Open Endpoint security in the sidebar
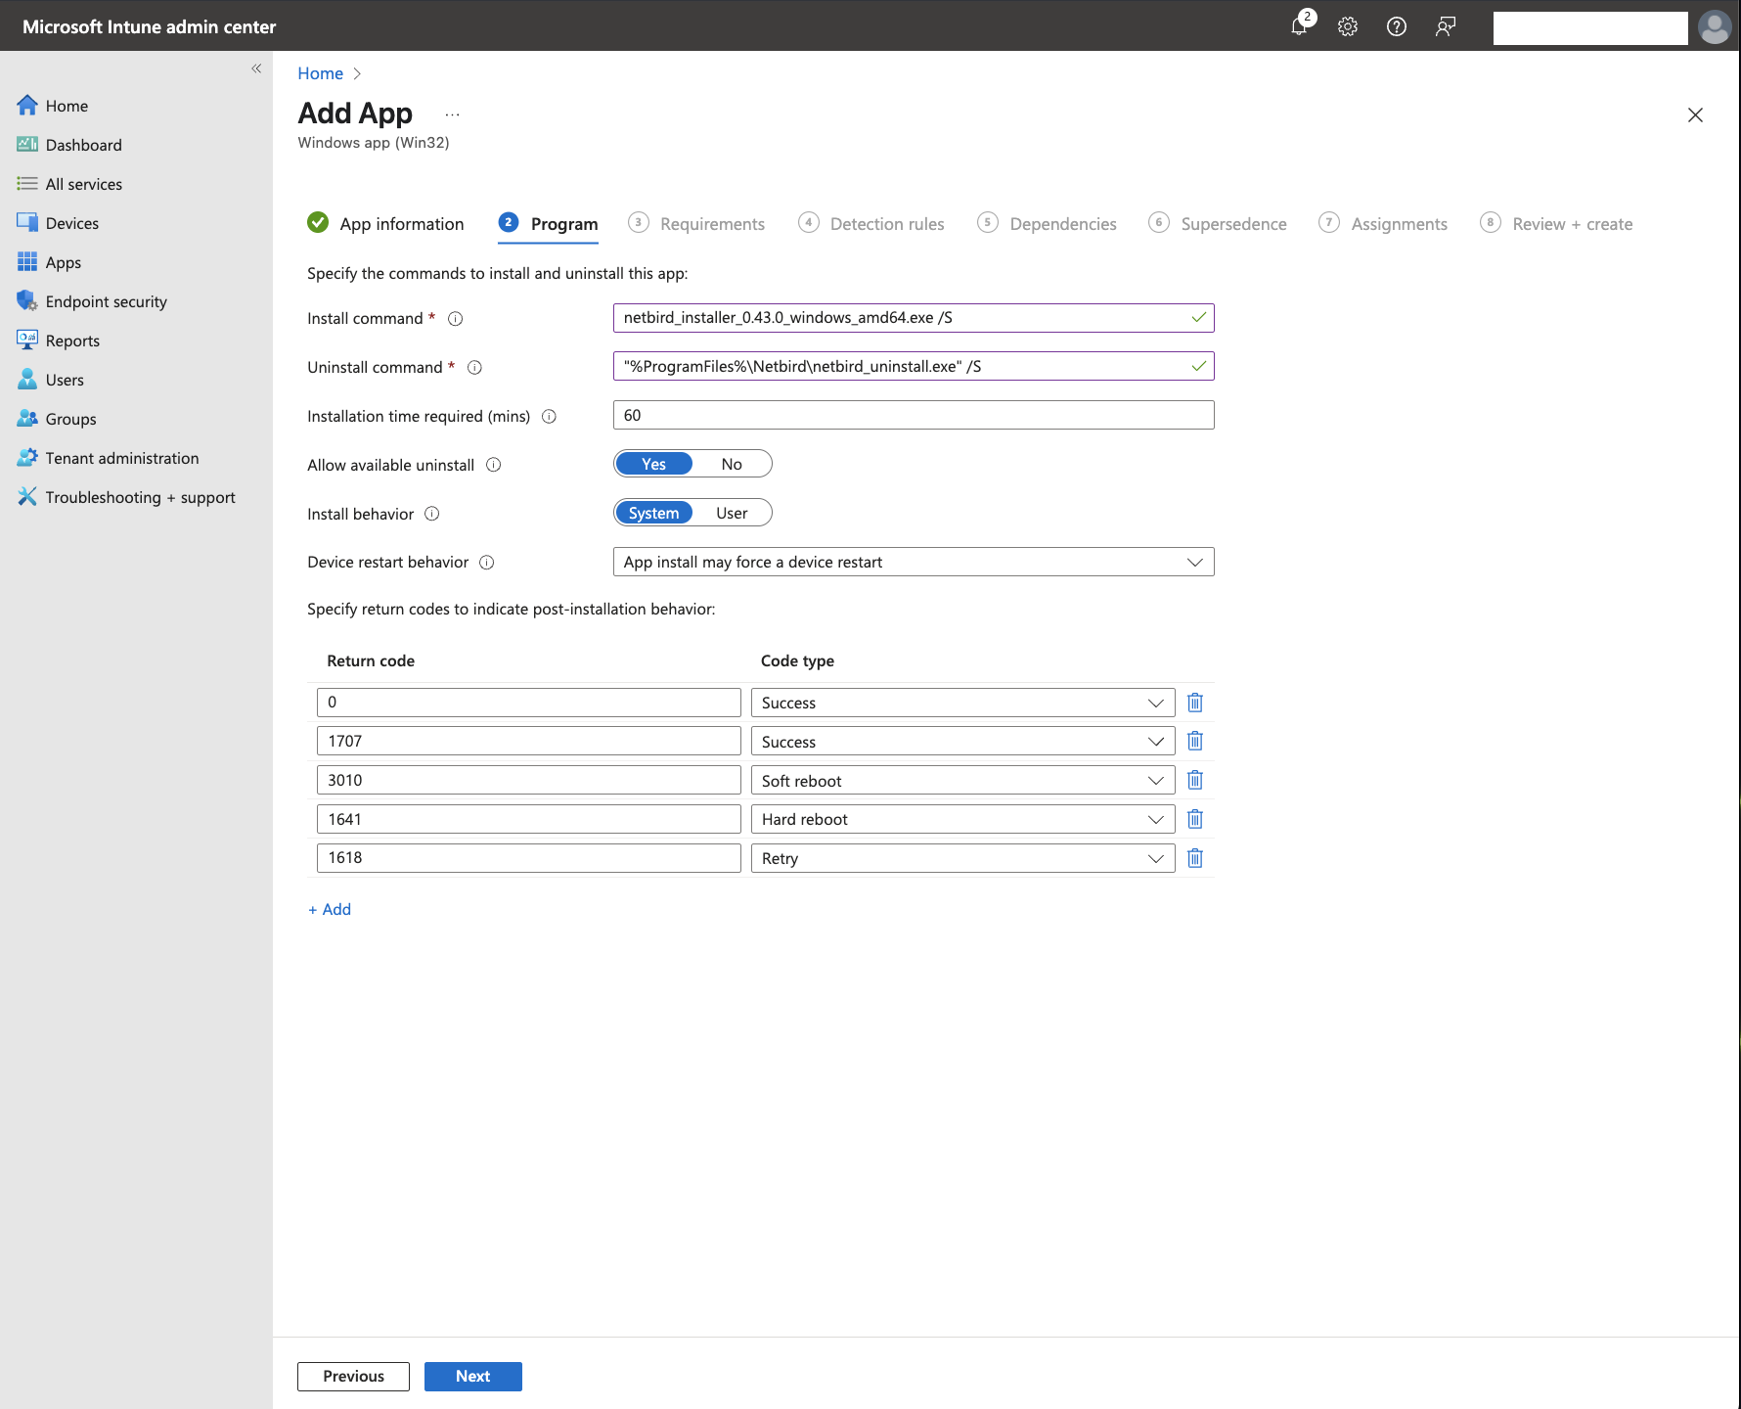Image resolution: width=1741 pixels, height=1409 pixels. (106, 301)
